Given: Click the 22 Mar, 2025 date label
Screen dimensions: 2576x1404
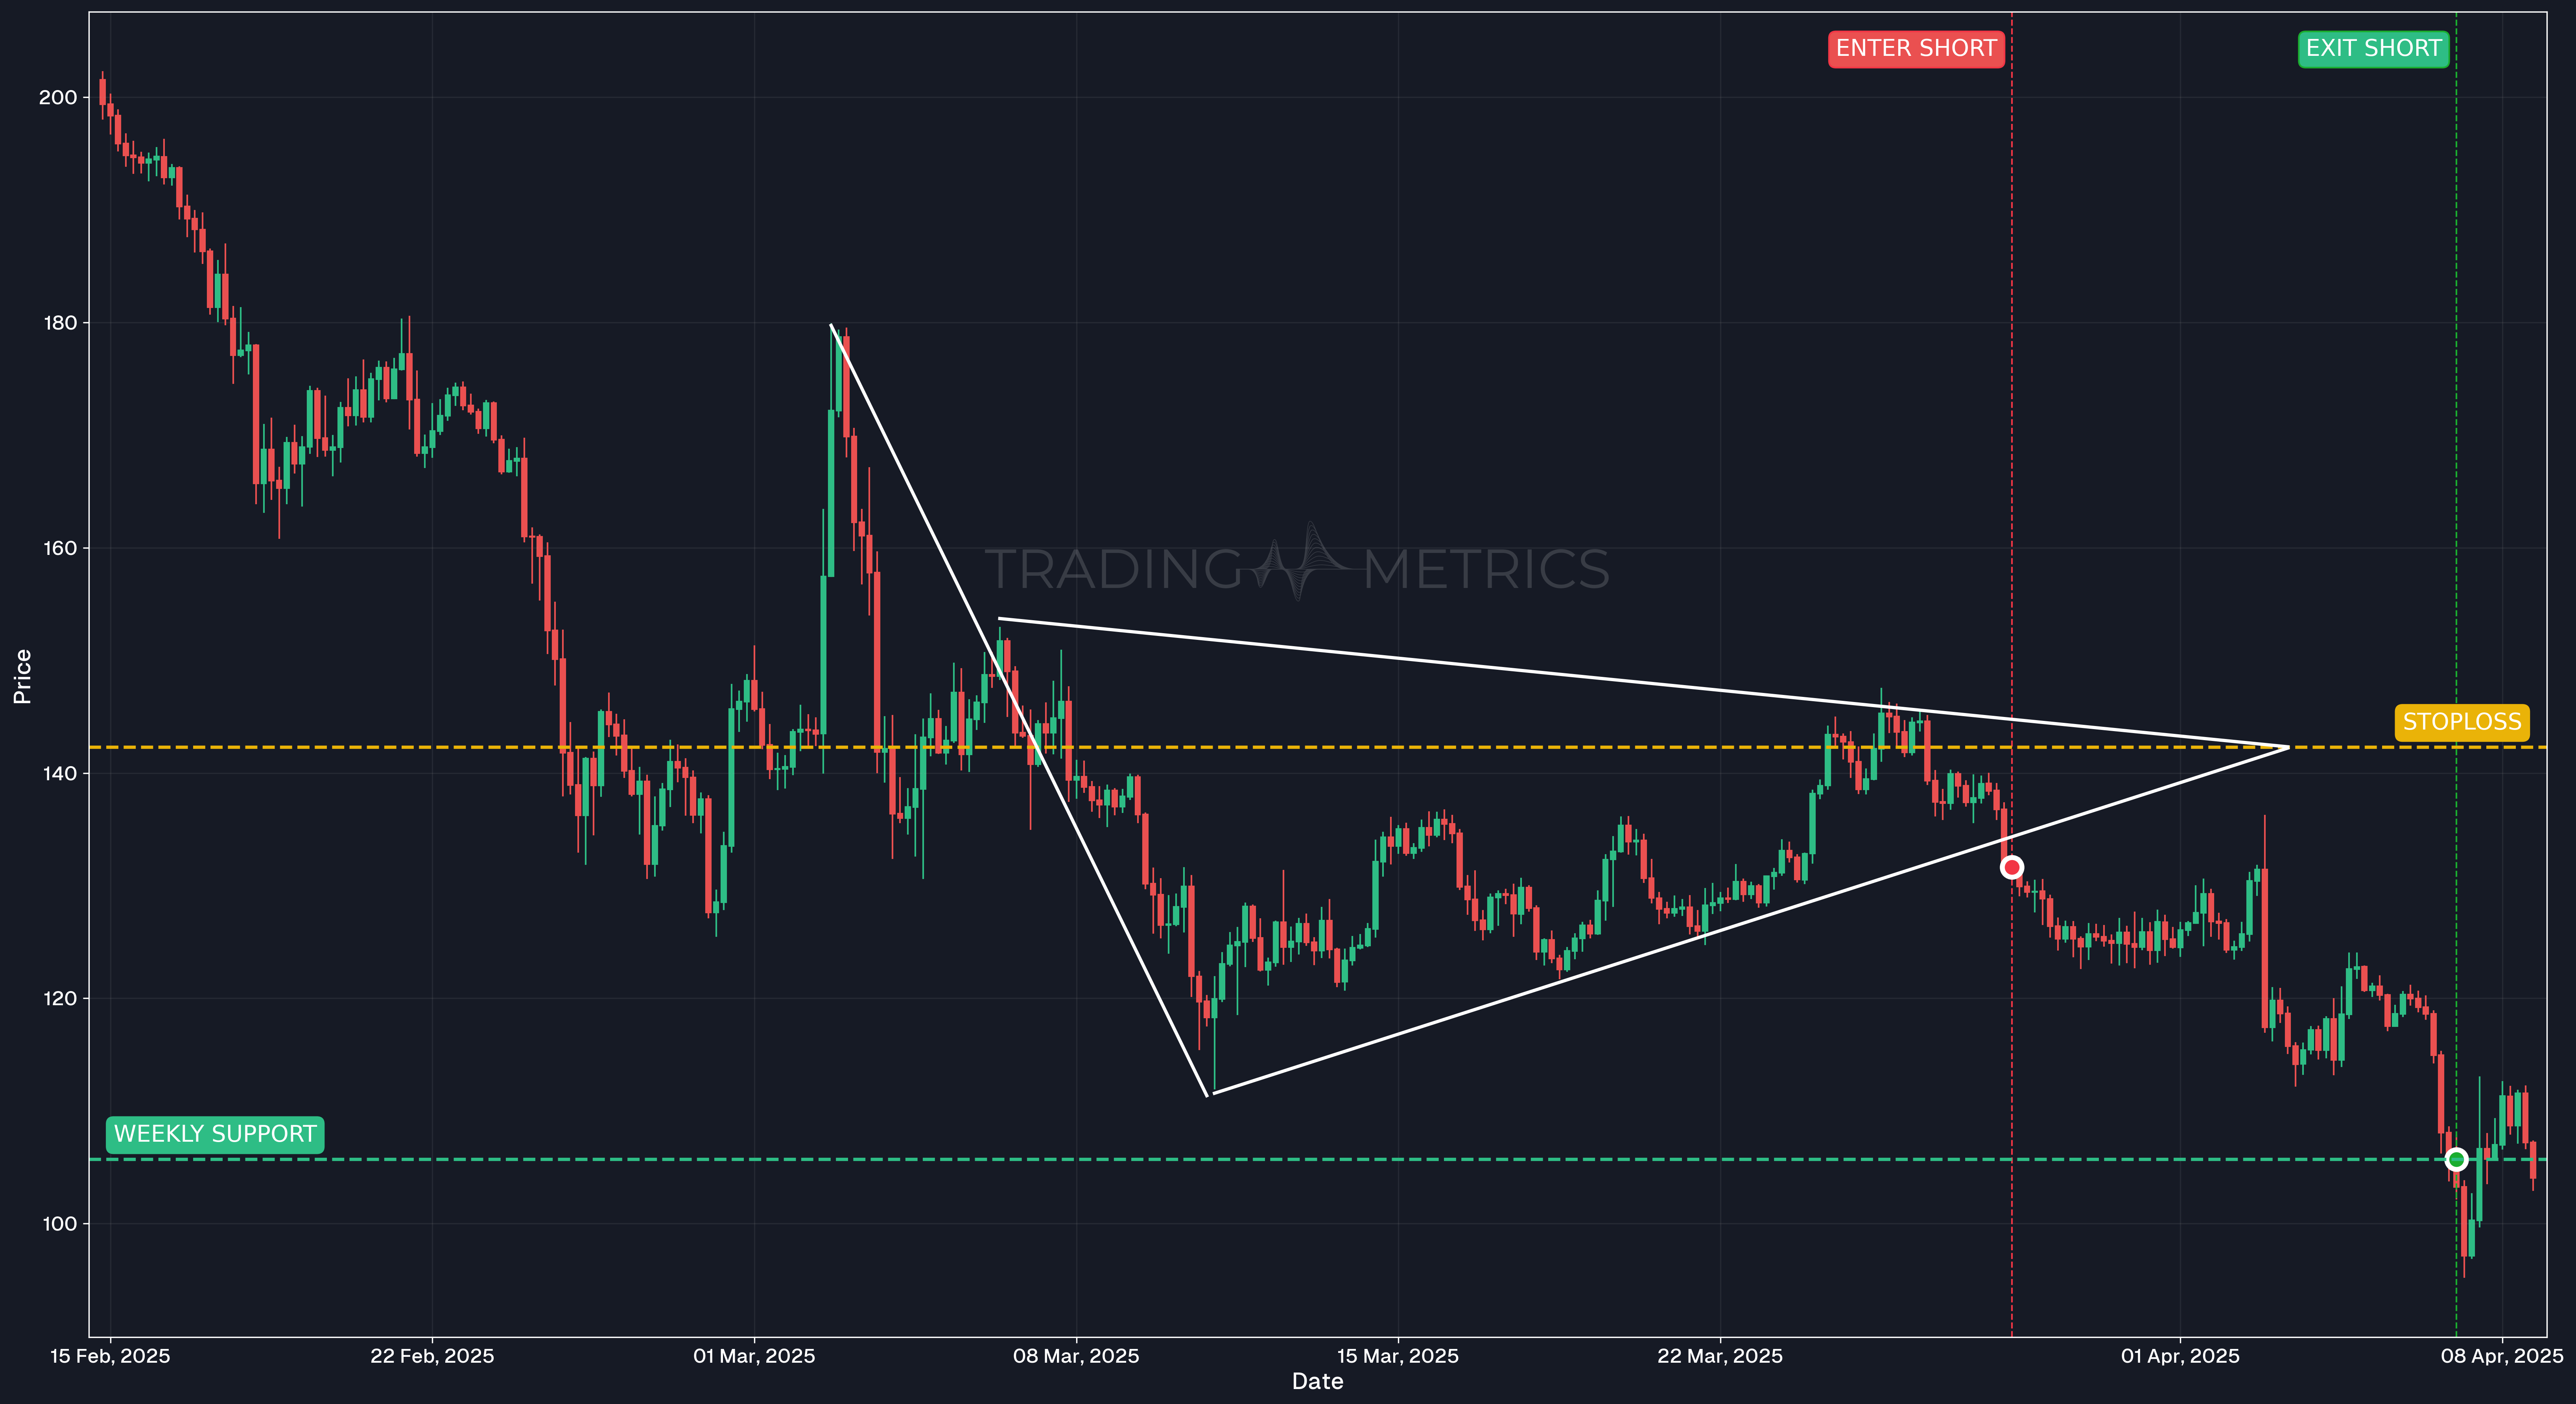Looking at the screenshot, I should point(1720,1356).
